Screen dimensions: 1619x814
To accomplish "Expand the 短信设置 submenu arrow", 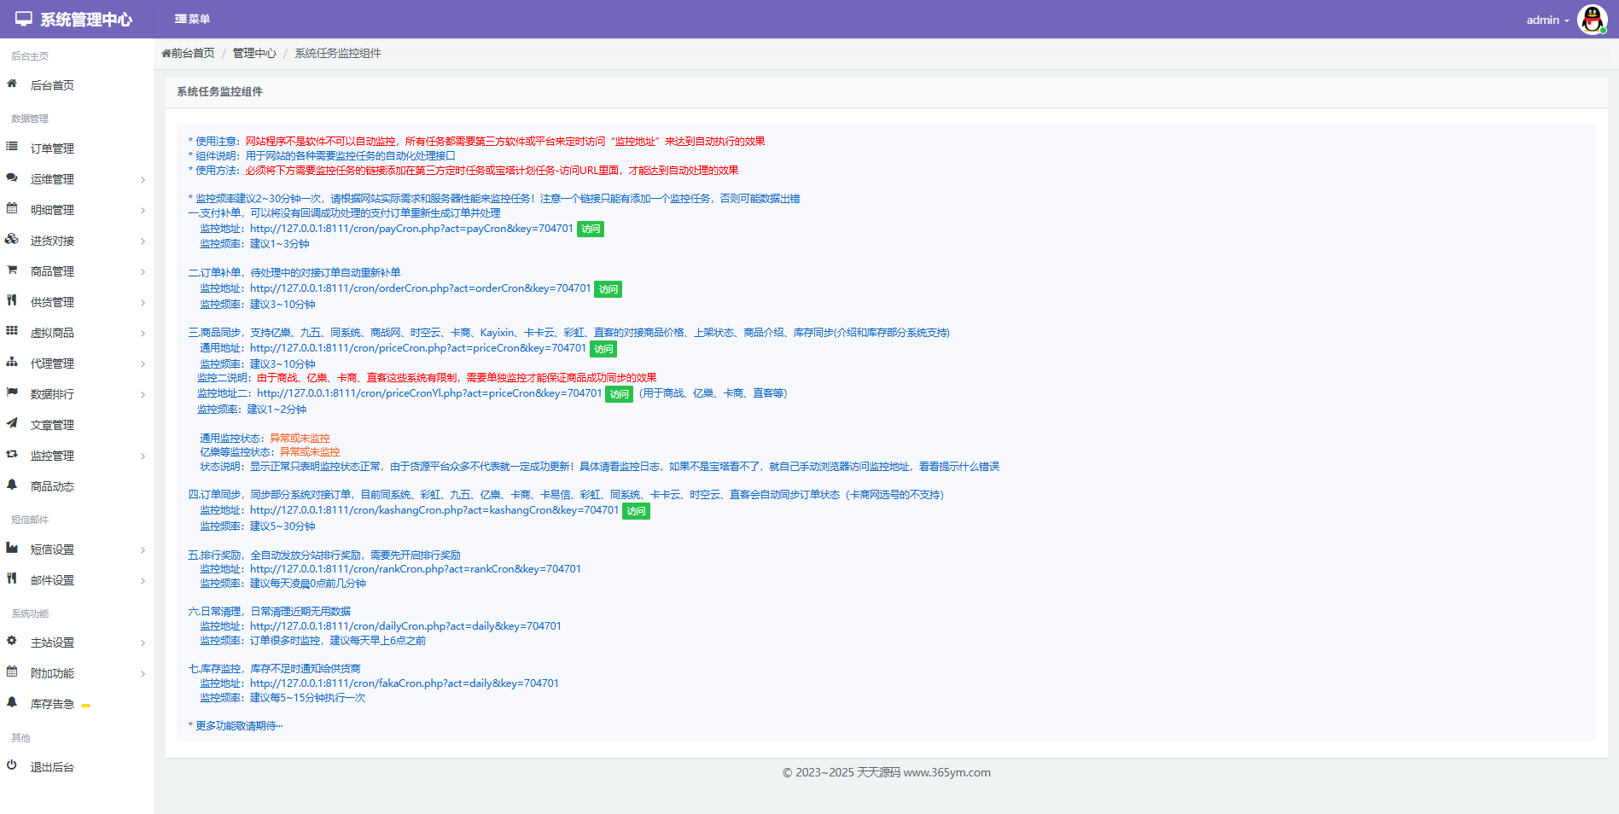I will pyautogui.click(x=143, y=550).
